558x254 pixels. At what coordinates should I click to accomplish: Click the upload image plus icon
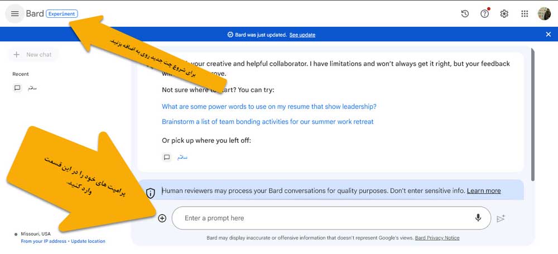click(x=162, y=218)
